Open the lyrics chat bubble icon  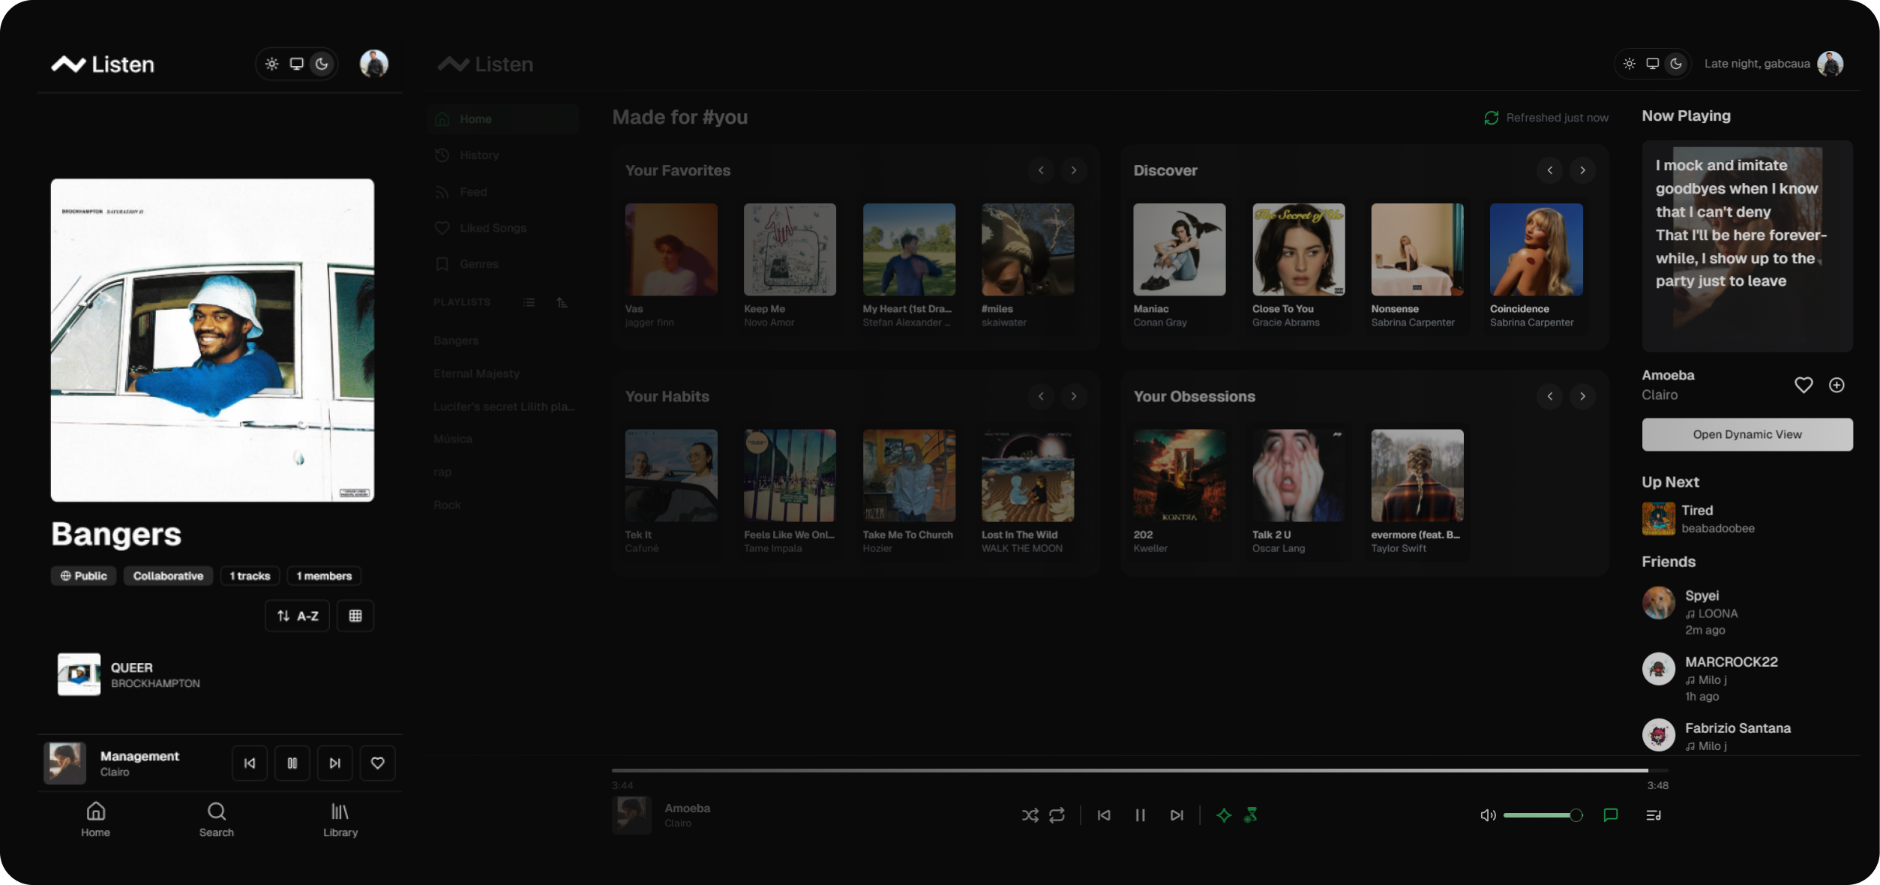(x=1610, y=815)
